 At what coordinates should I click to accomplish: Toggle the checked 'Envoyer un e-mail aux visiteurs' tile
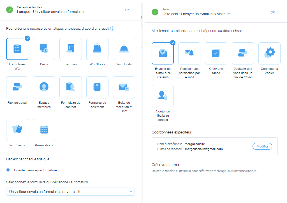[x=163, y=53]
